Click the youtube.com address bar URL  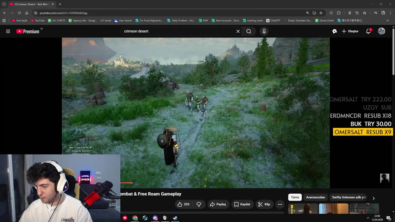[x=63, y=13]
